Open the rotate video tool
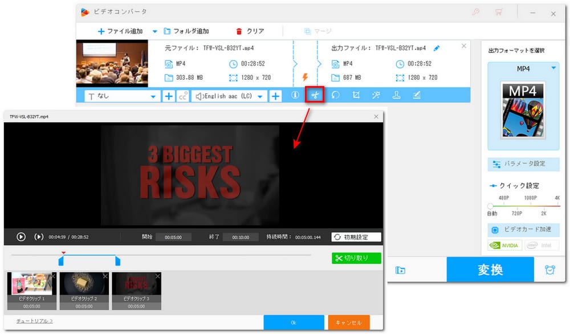Image resolution: width=570 pixels, height=334 pixels. [336, 95]
